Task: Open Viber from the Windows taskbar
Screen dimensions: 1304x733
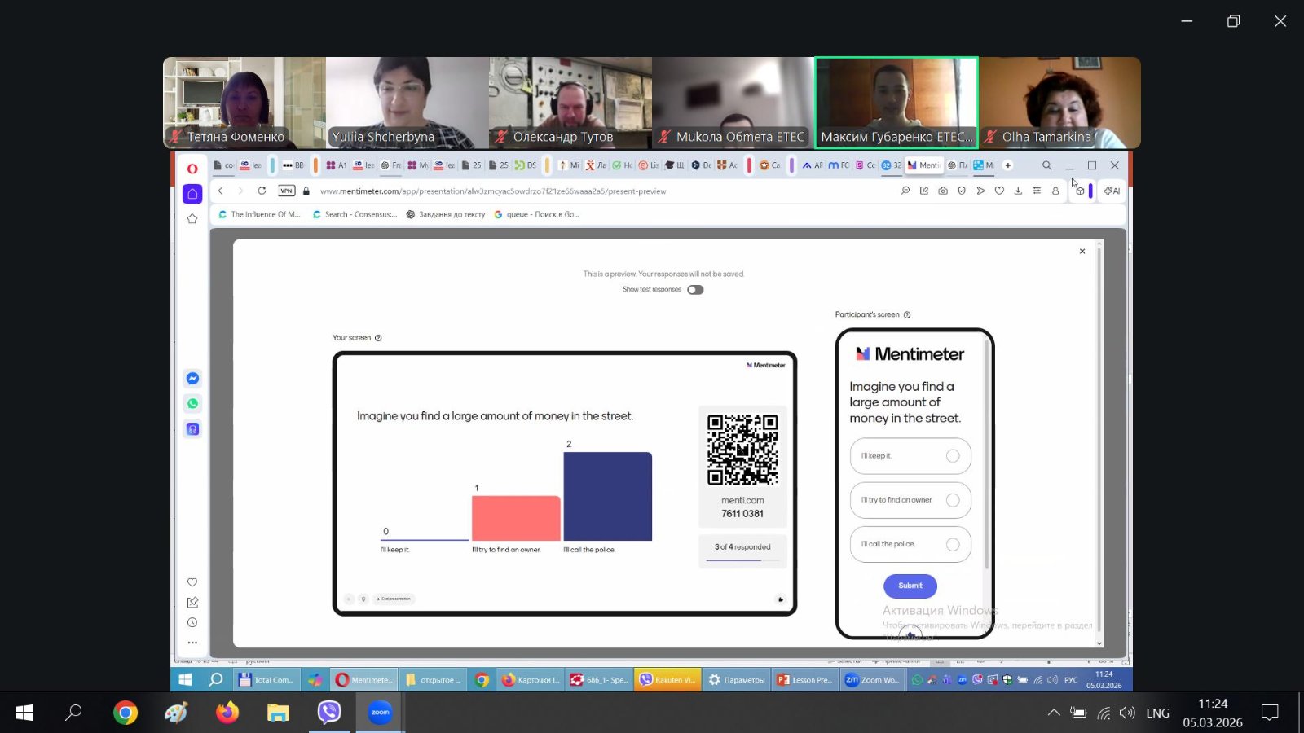Action: coord(329,713)
